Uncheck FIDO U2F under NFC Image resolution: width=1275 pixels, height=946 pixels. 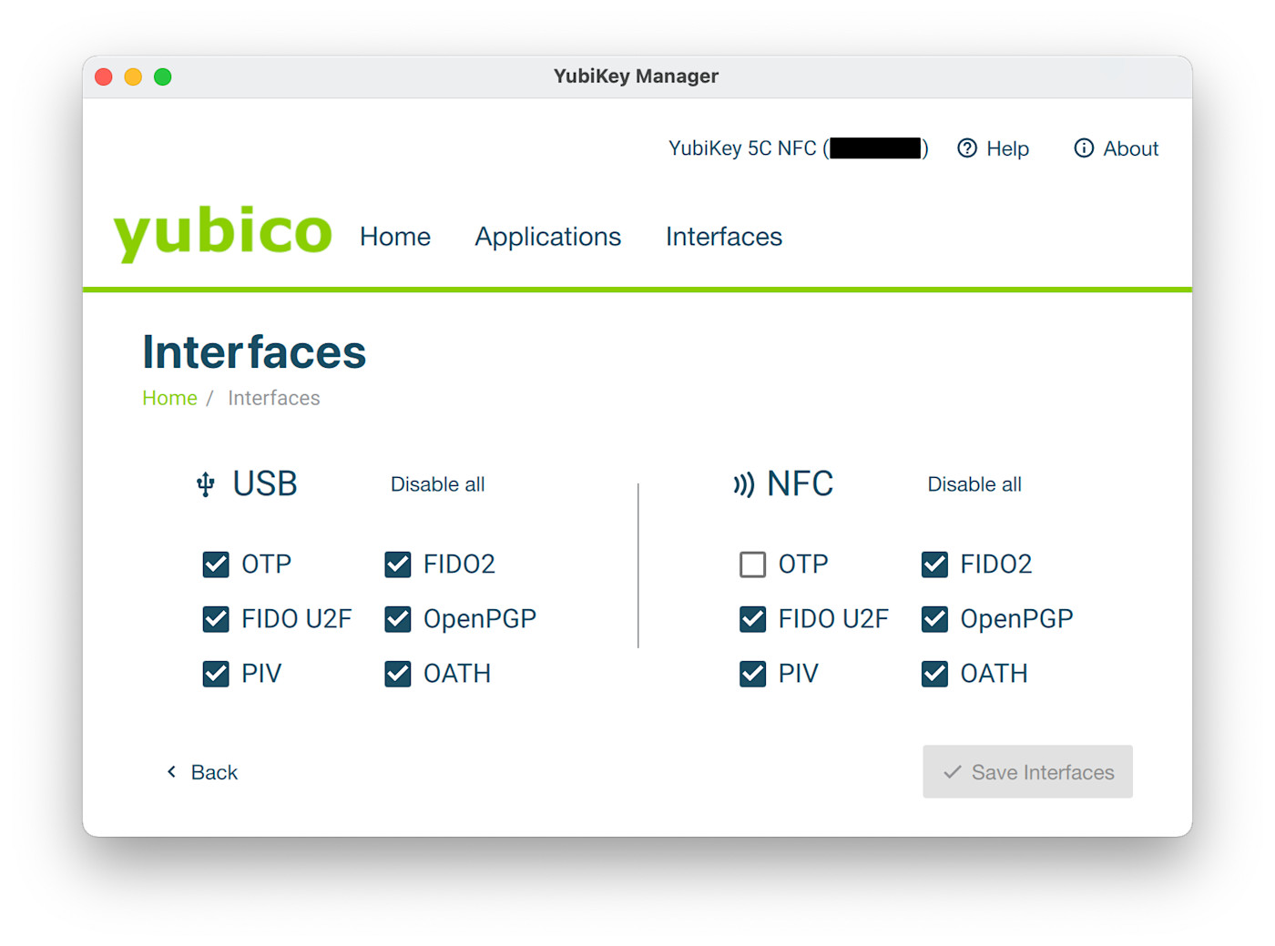click(753, 619)
